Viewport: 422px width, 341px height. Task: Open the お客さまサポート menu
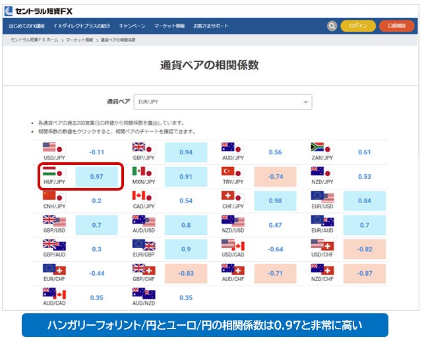(211, 26)
